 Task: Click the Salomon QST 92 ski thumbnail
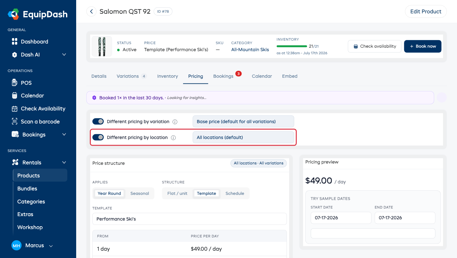click(x=102, y=46)
